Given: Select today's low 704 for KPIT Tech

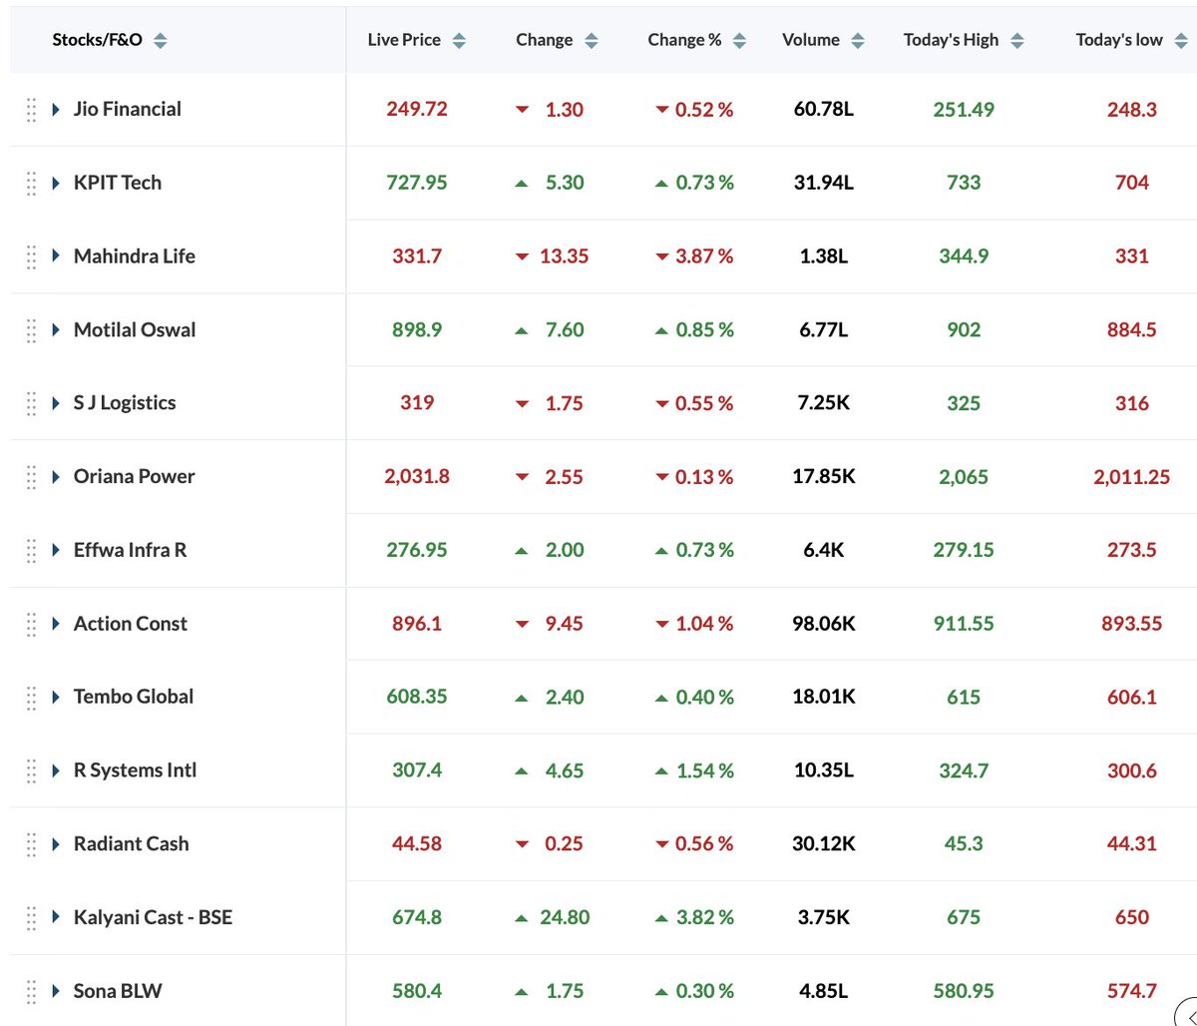Looking at the screenshot, I should [1132, 183].
